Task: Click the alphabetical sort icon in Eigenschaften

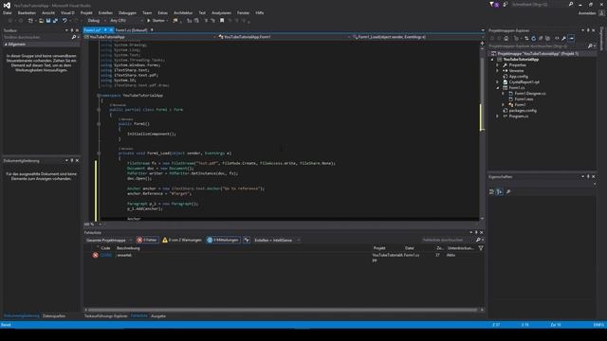Action: [x=500, y=191]
